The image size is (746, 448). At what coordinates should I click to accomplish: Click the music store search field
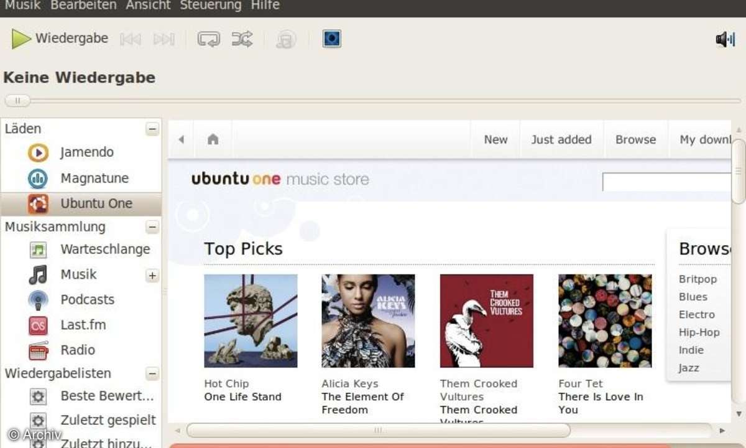click(666, 182)
